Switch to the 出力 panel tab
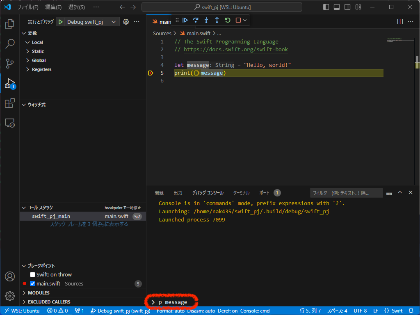Screen dimensions: 420x315 pyautogui.click(x=178, y=193)
